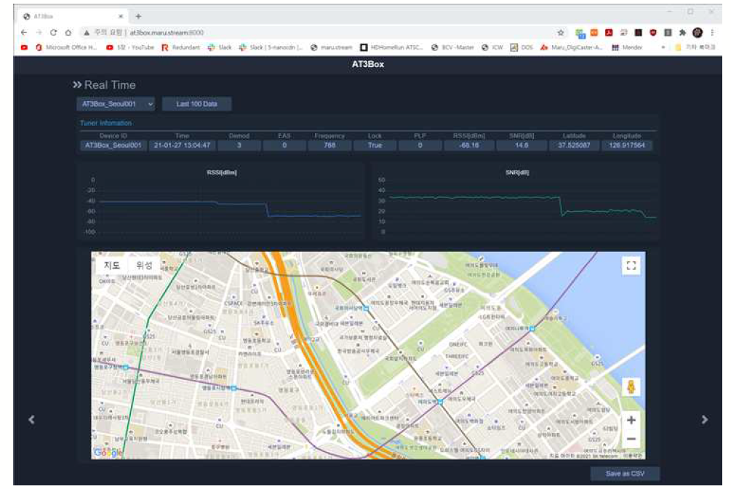This screenshot has height=489, width=731.
Task: Select the EAS value cell
Action: 284,146
